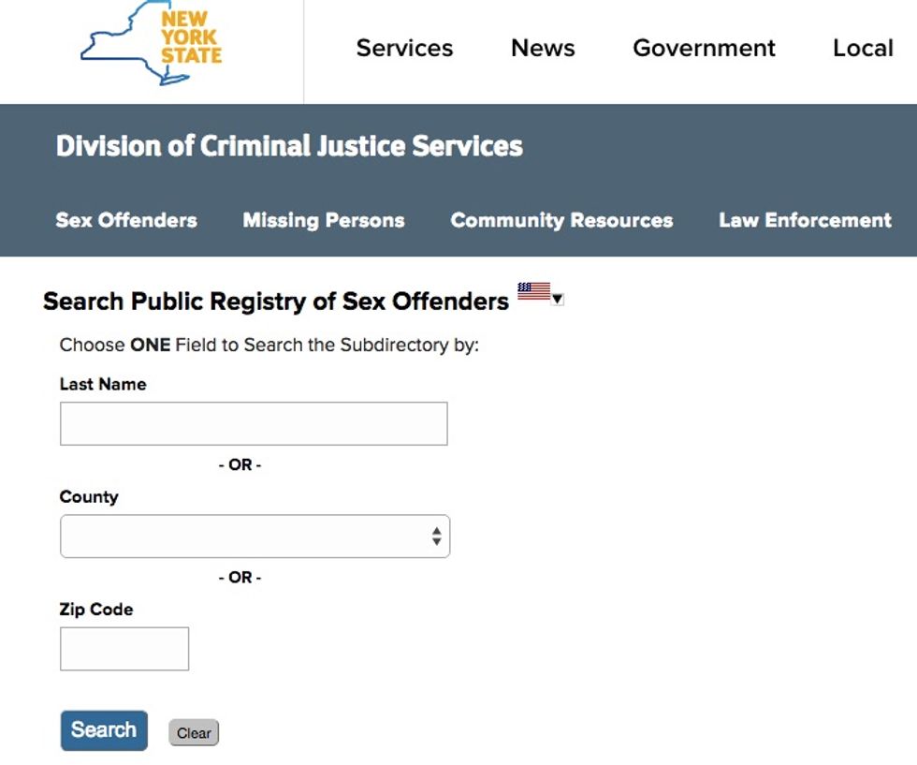Open the Services menu
Image resolution: width=917 pixels, height=765 pixels.
point(404,49)
